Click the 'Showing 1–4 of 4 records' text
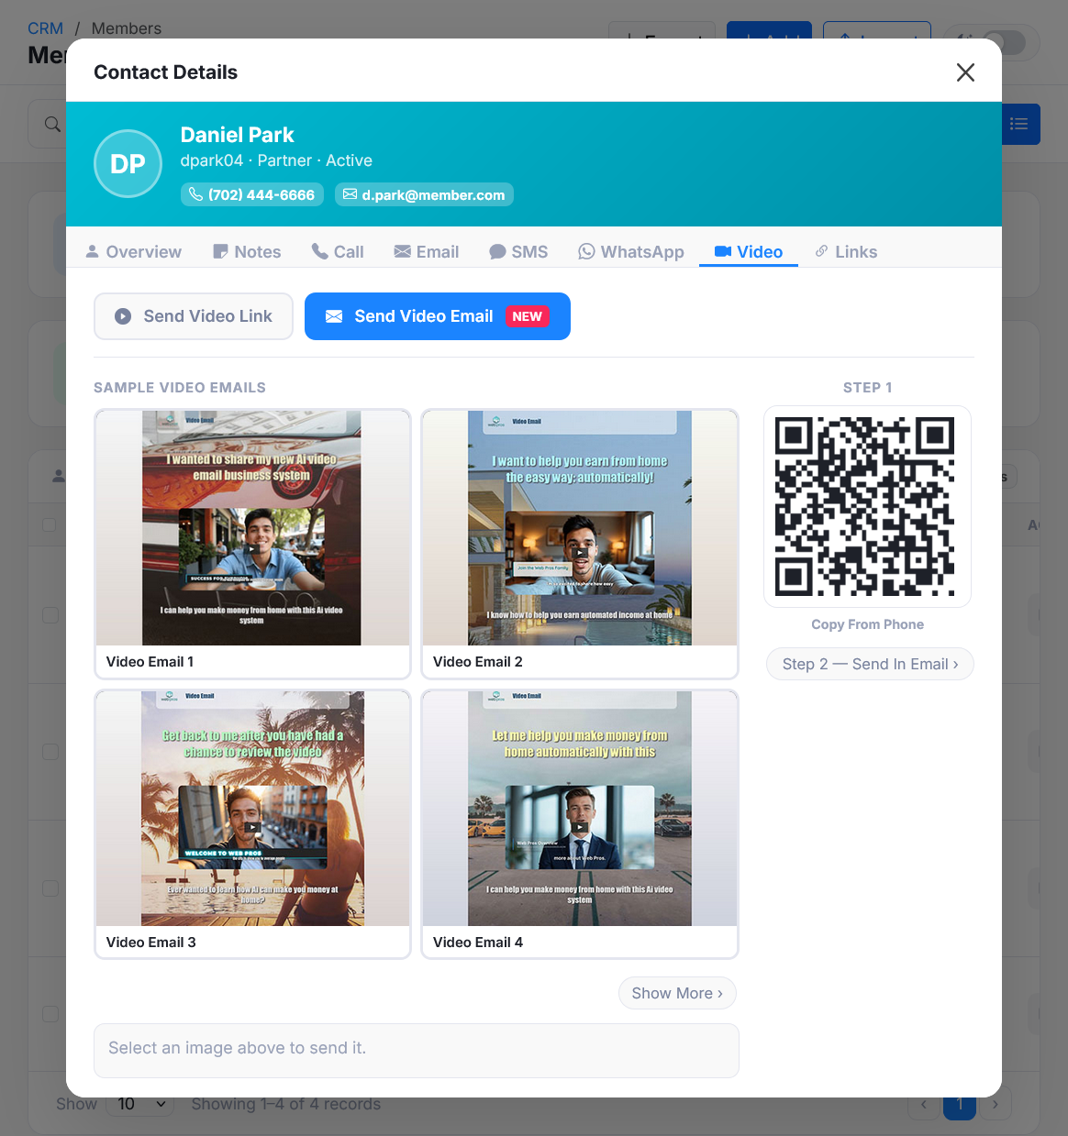 pyautogui.click(x=286, y=1104)
